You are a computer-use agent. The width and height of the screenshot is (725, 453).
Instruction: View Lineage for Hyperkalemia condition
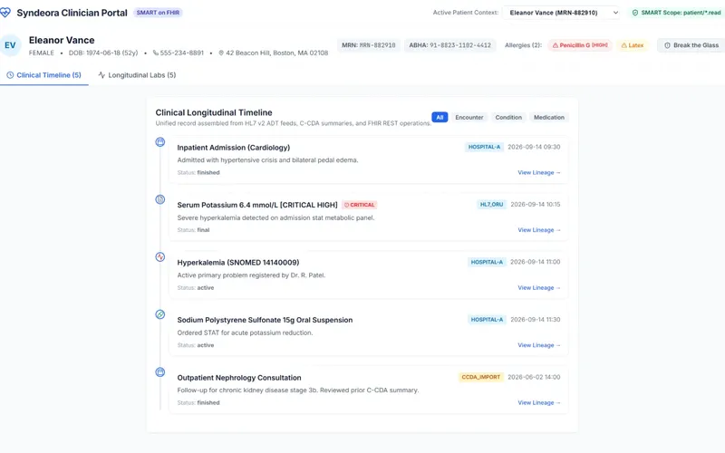pos(539,287)
